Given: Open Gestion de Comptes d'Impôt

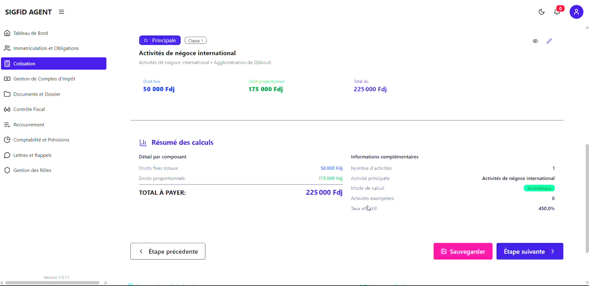Looking at the screenshot, I should click(7, 79).
